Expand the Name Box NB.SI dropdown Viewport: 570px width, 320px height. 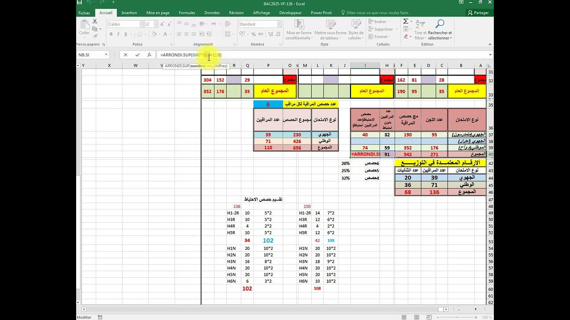coord(106,55)
